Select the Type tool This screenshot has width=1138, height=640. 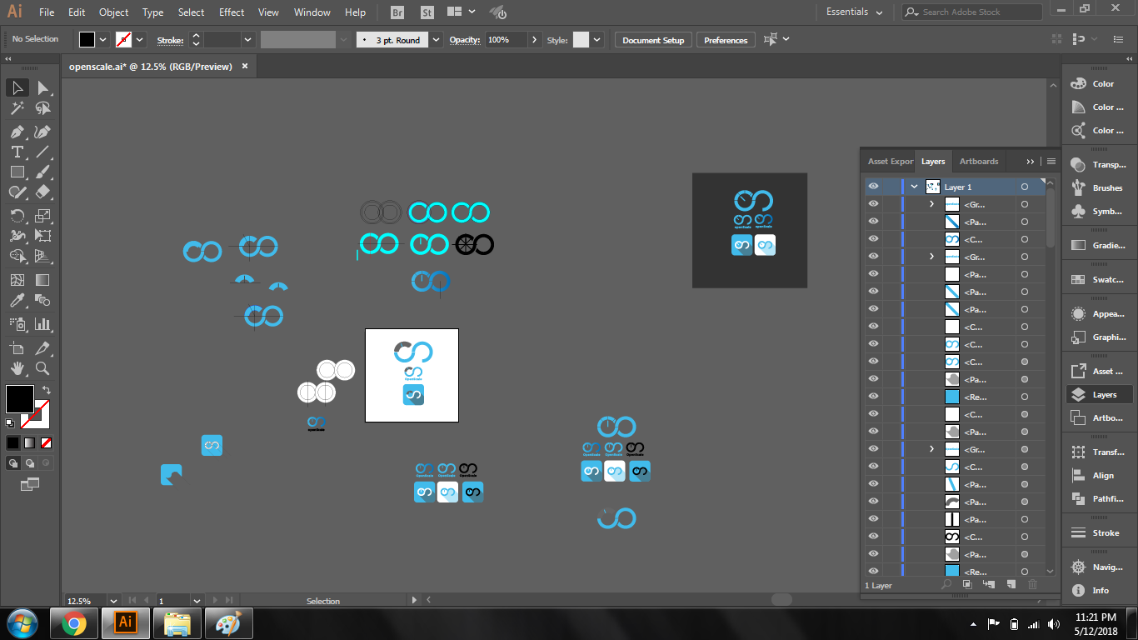click(x=17, y=152)
